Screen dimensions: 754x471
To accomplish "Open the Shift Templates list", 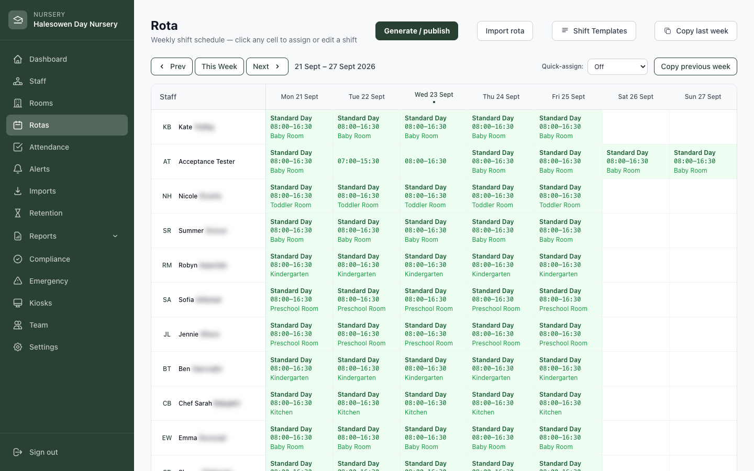I will [x=594, y=31].
